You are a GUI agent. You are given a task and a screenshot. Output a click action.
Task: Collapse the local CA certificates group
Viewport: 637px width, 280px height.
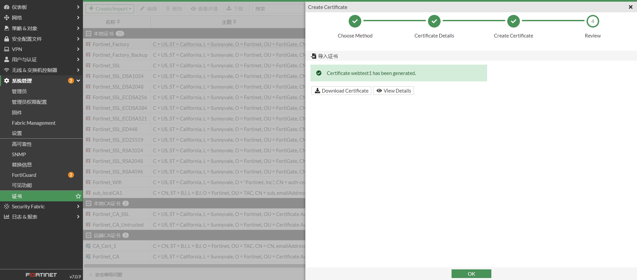coord(89,203)
